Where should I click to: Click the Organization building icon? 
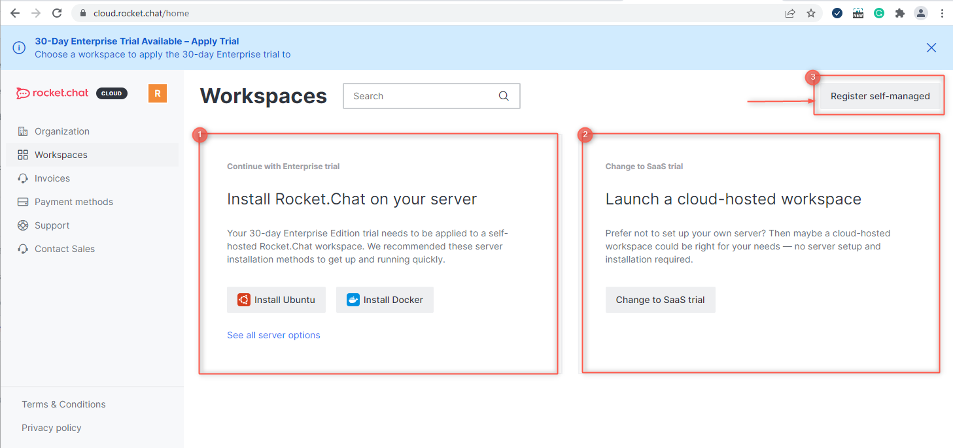click(23, 131)
